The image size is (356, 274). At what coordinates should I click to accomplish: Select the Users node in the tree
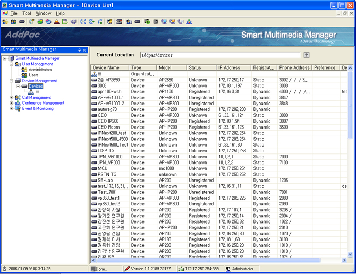point(33,75)
